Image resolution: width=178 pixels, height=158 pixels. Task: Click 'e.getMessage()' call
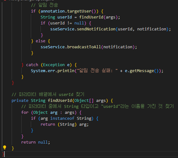142,71
